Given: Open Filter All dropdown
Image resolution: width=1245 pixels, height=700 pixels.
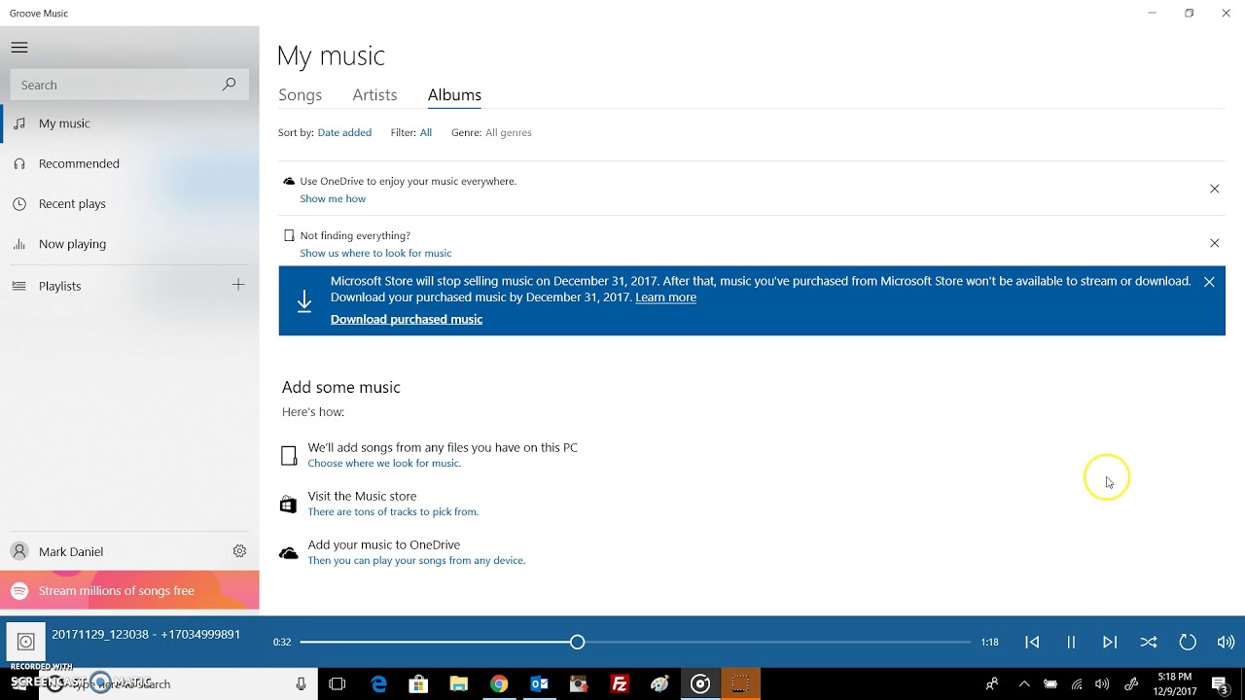Looking at the screenshot, I should (x=426, y=132).
